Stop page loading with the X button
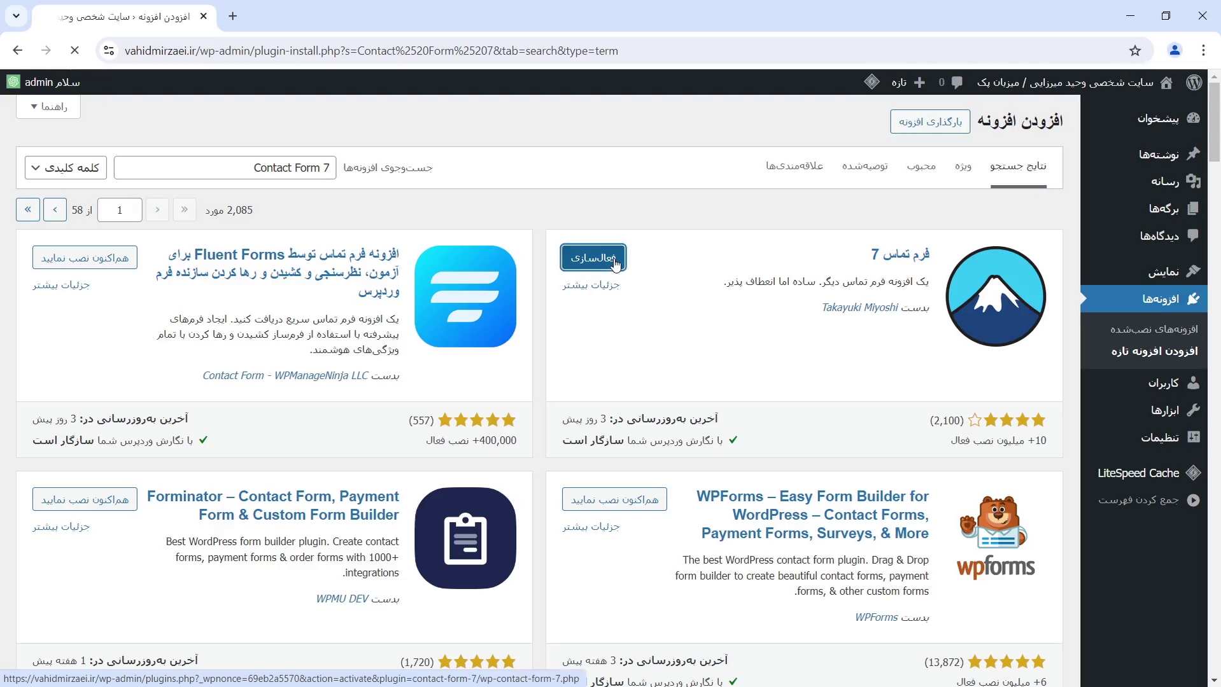The height and width of the screenshot is (687, 1221). [x=74, y=50]
